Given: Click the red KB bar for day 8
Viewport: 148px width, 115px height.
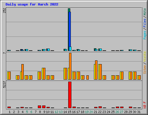Looking at the screenshot, I should (x=39, y=107).
